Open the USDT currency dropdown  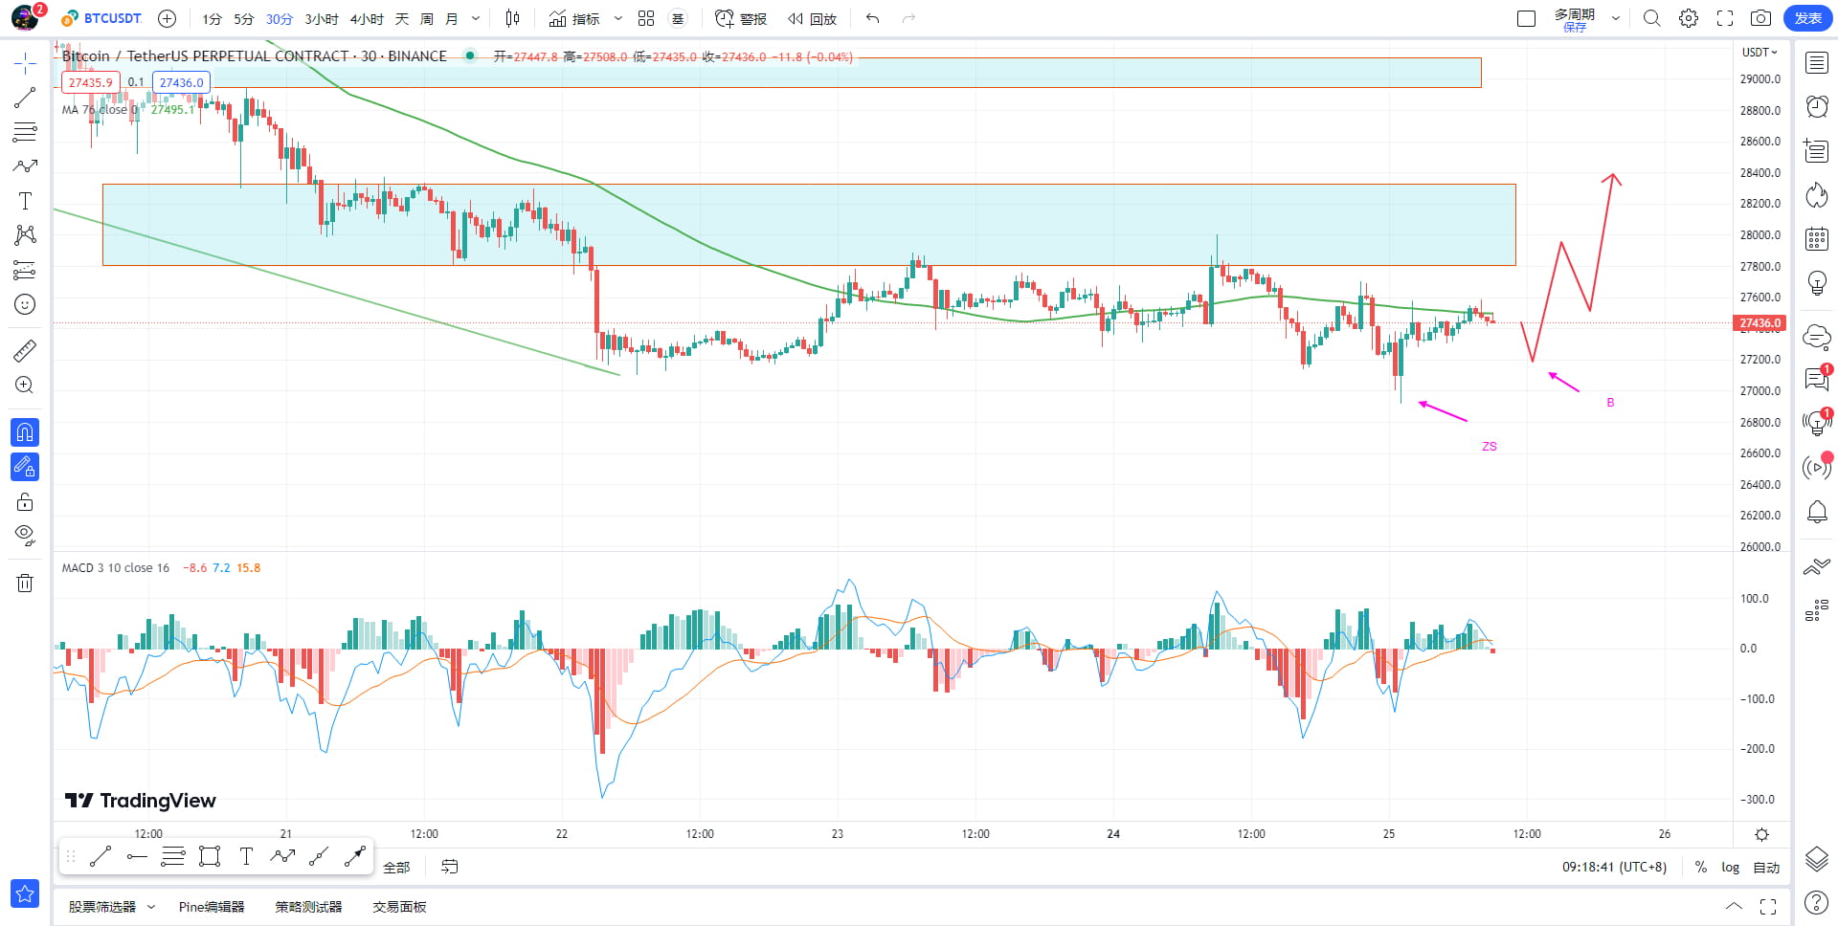pos(1760,53)
